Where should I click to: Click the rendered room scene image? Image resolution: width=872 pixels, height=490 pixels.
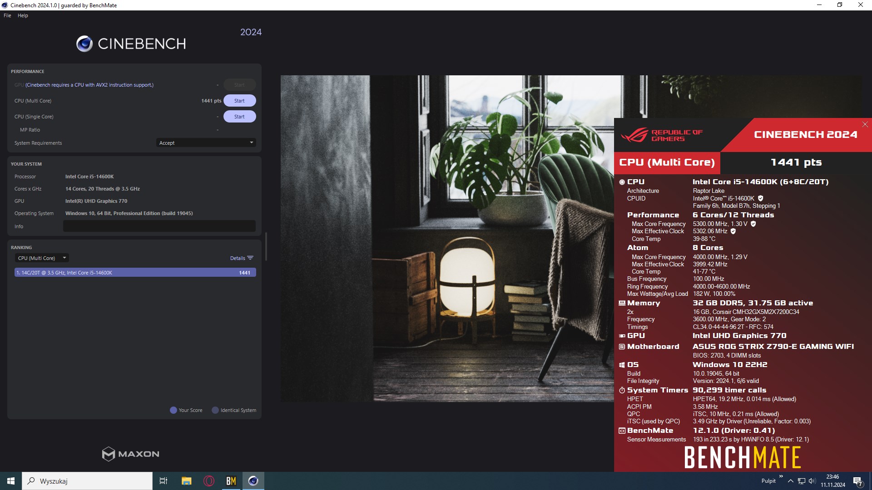[x=447, y=238]
